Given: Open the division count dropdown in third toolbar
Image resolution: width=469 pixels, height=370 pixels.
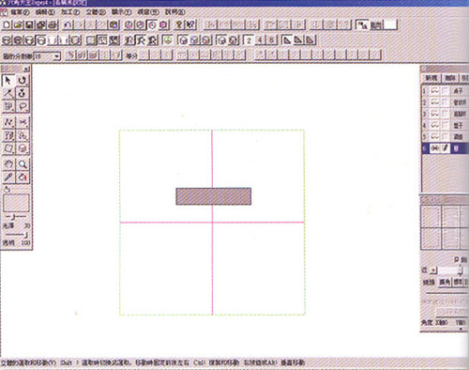Looking at the screenshot, I should (x=57, y=56).
